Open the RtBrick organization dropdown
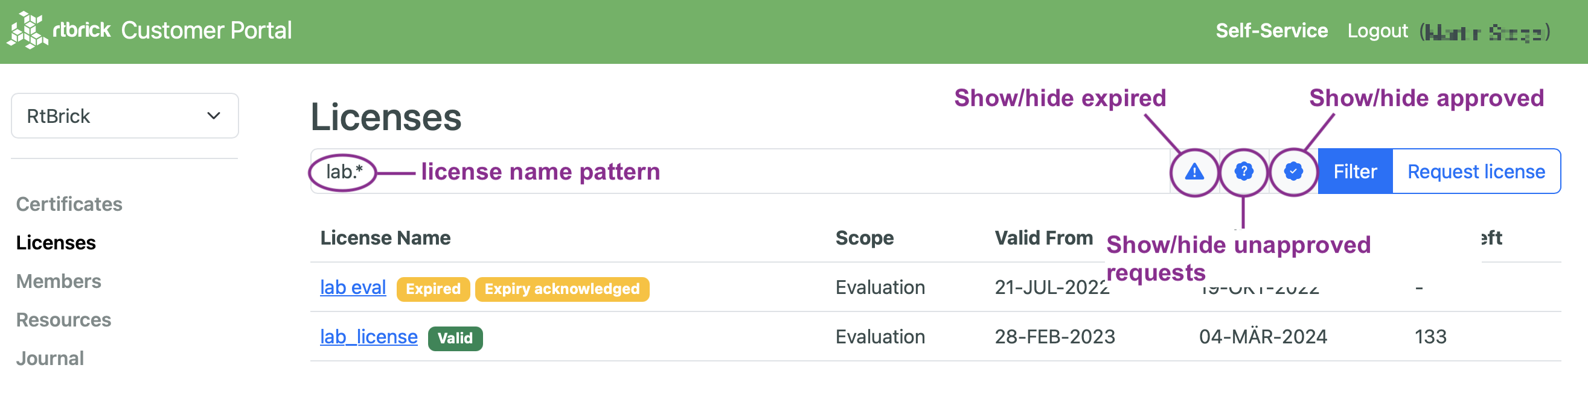Viewport: 1588px width, 400px height. pyautogui.click(x=124, y=116)
